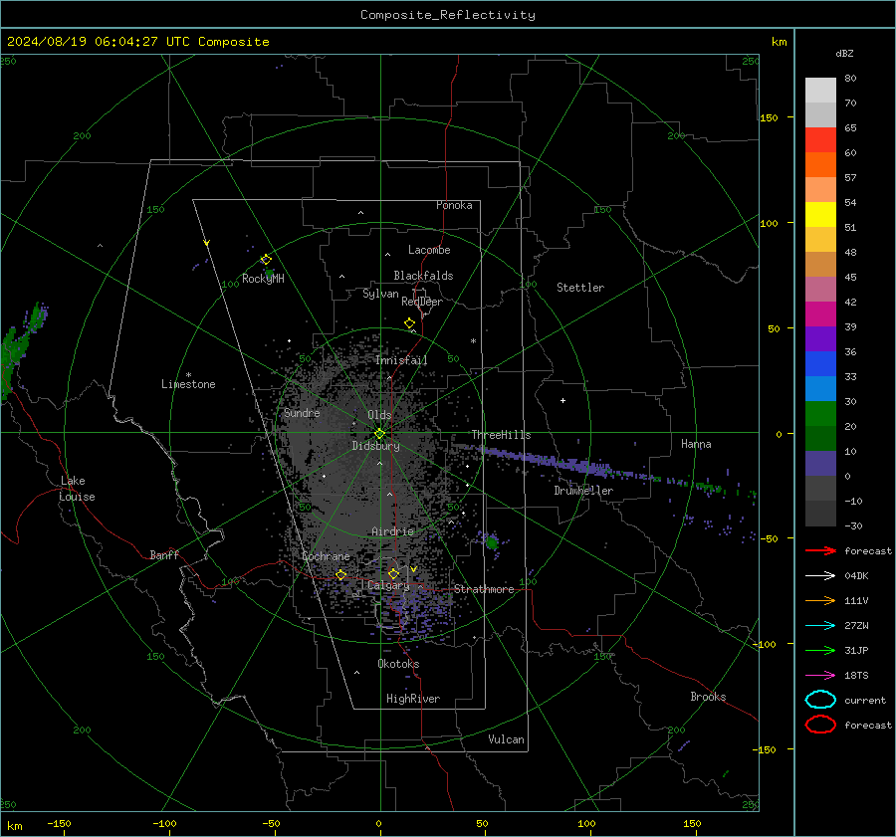Click the Strathmore town label
This screenshot has height=837, width=896.
pos(484,589)
